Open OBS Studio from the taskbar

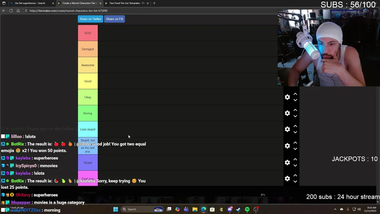pyautogui.click(x=256, y=209)
